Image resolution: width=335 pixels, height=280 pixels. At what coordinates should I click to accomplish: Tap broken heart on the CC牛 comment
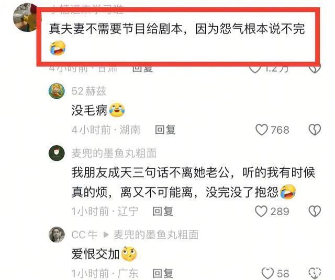click(315, 273)
